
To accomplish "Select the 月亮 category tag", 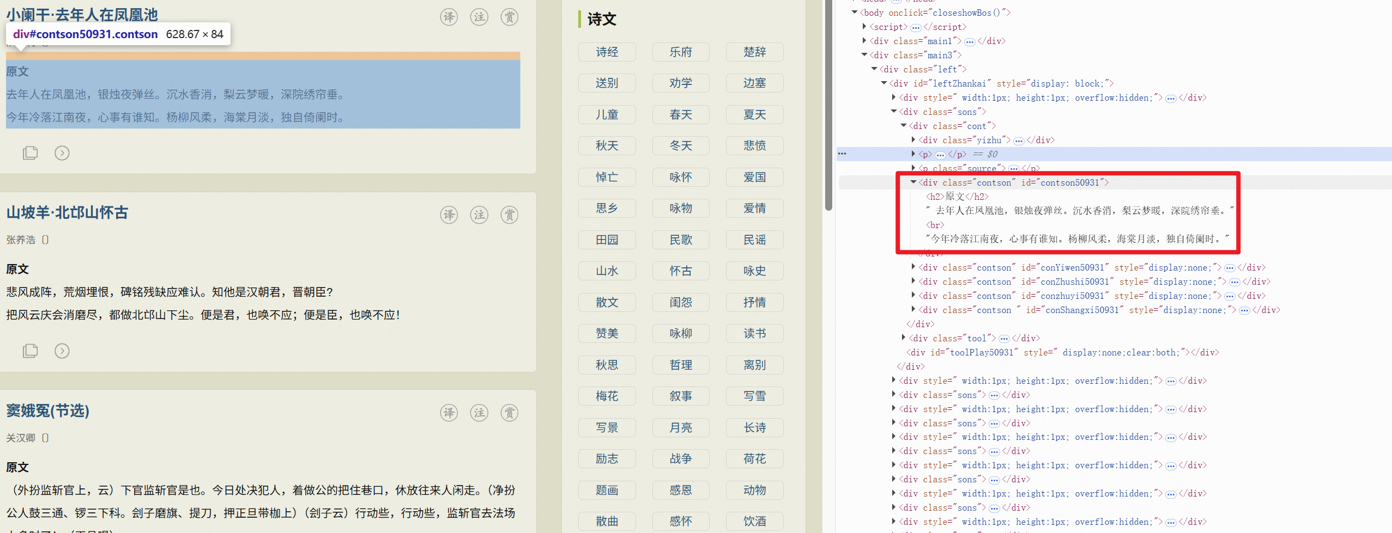I will (681, 427).
